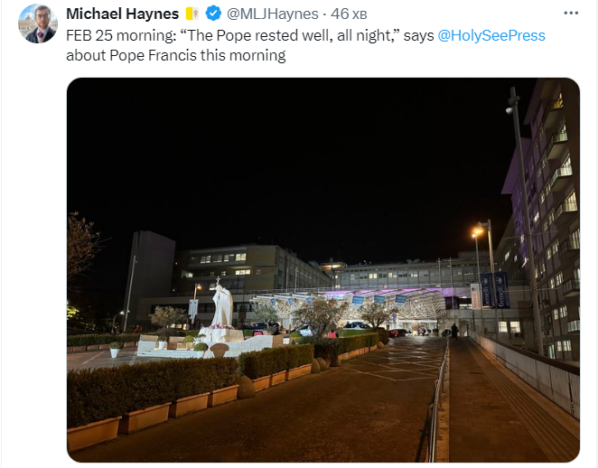The image size is (598, 468).
Task: Follow the @HolySeePress mention link
Action: pos(491,35)
